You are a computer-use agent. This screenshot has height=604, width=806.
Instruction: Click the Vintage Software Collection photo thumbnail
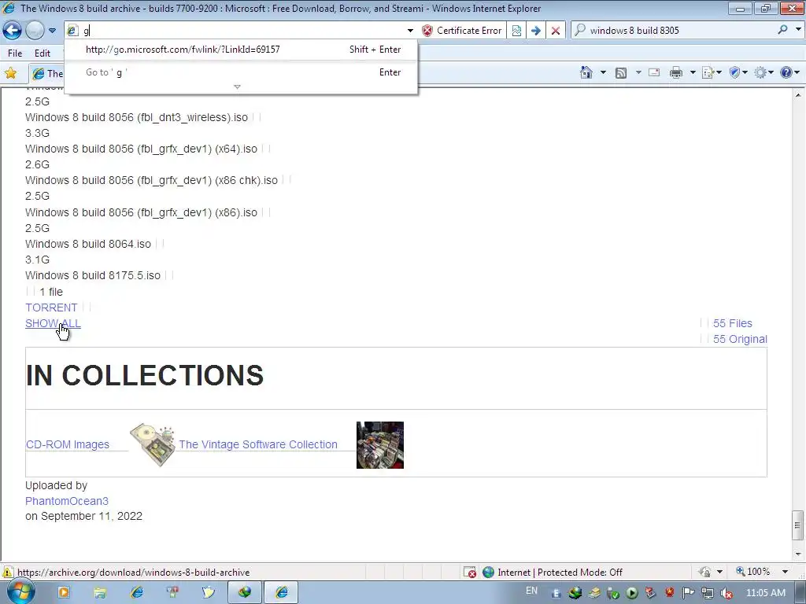pos(380,445)
